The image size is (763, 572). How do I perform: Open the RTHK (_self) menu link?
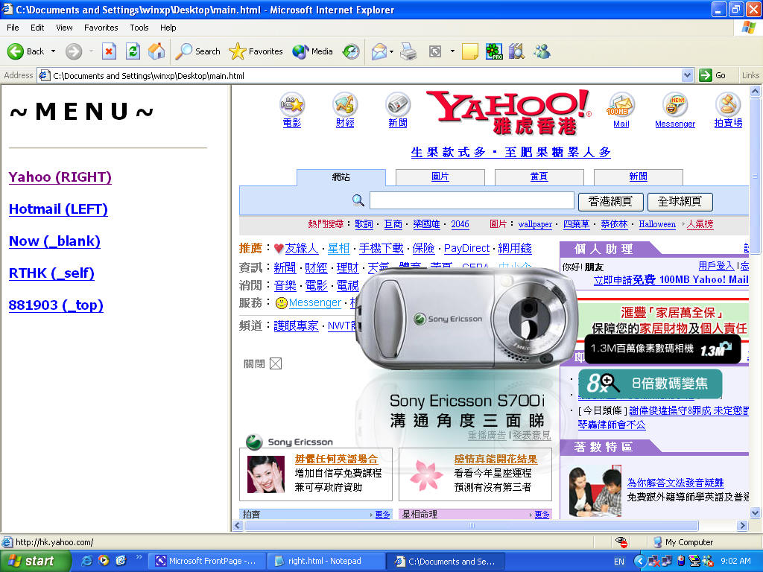(51, 273)
